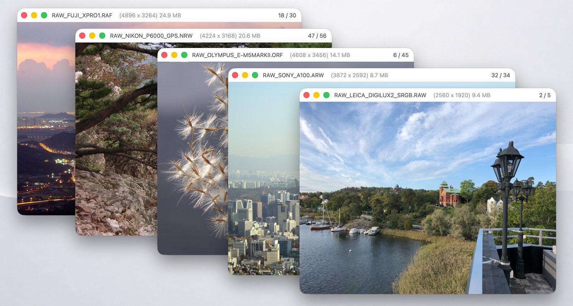Minimize the RAW_LEICA_DIGILUX2_SRGB.RAW window

point(316,95)
